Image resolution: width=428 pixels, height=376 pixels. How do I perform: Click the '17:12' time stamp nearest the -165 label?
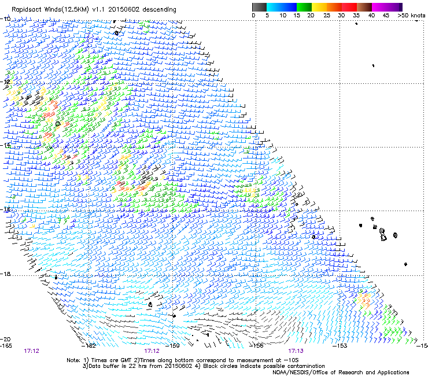click(31, 351)
